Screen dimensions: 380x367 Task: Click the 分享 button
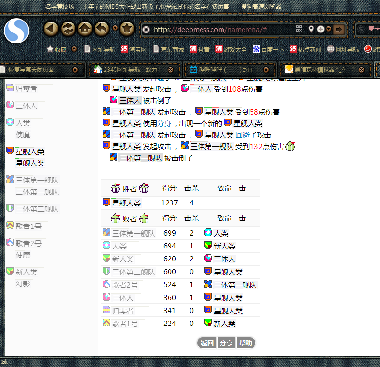pos(226,343)
